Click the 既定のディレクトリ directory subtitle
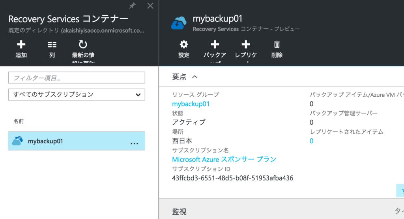The height and width of the screenshot is (219, 404). (x=76, y=31)
